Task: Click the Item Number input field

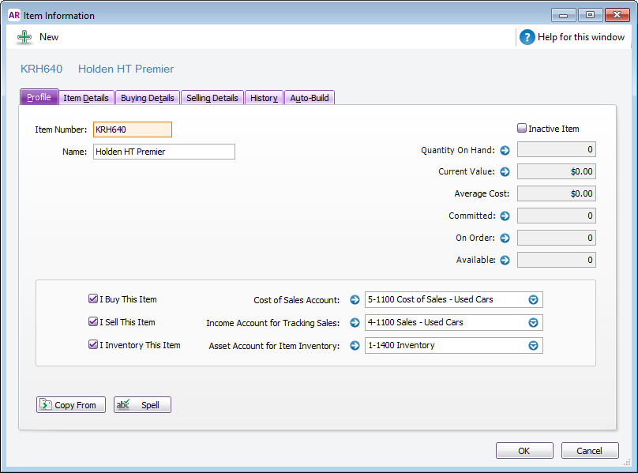Action: [133, 130]
